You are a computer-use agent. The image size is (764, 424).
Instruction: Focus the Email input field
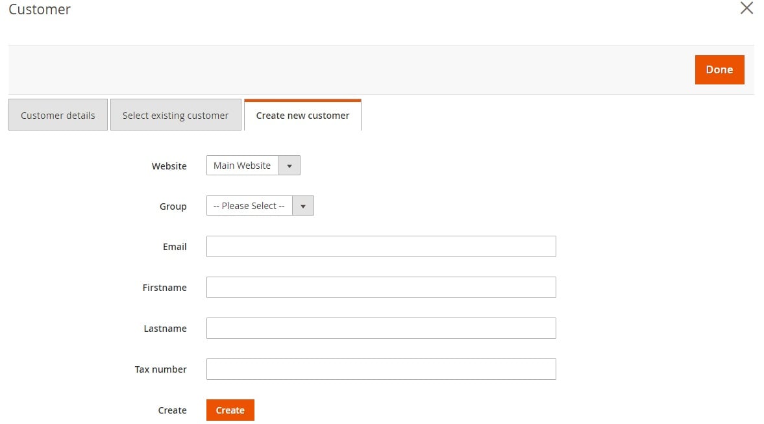coord(381,247)
